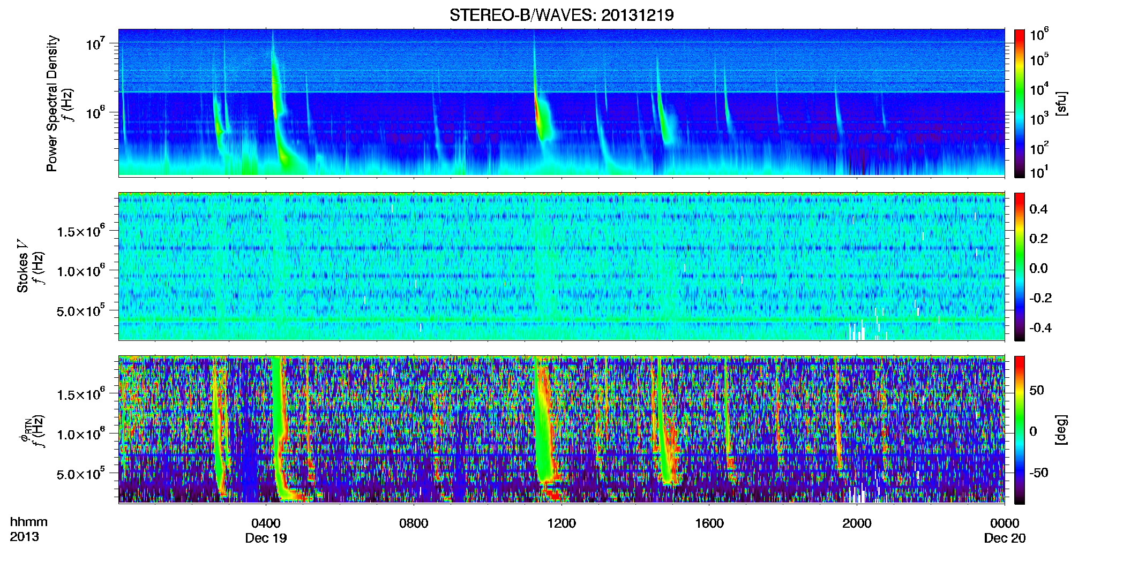Select 10^6 frequency tick on Power Spectral Density axis

pyautogui.click(x=95, y=112)
